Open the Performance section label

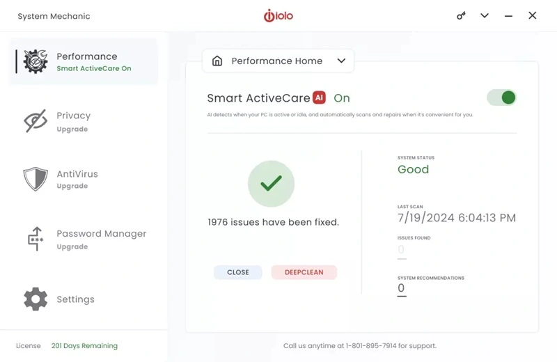click(86, 56)
